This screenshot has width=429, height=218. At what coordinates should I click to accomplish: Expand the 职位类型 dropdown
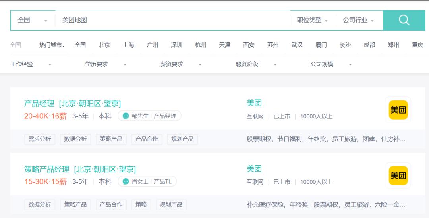tap(312, 20)
